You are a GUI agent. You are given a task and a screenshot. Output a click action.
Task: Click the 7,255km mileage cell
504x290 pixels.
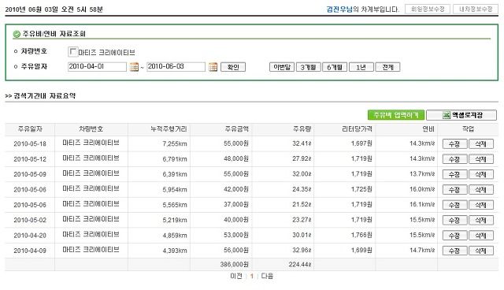coord(175,143)
